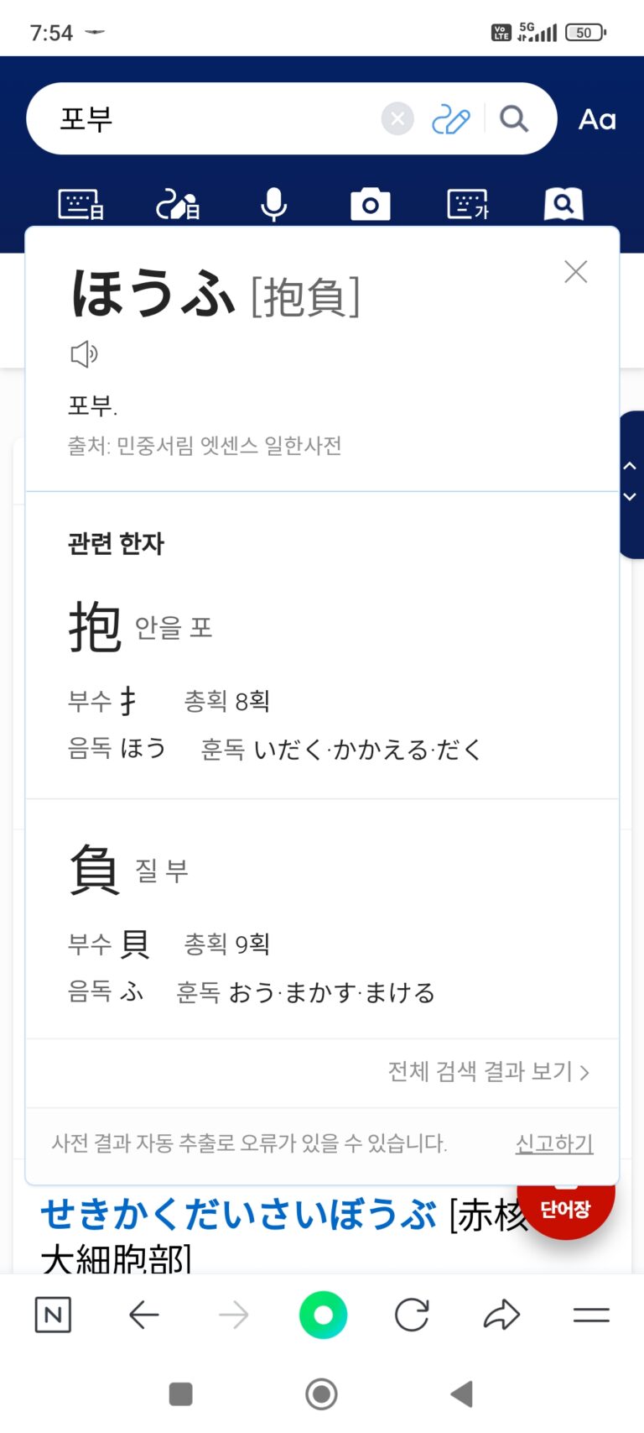The image size is (644, 1433).
Task: Clear the search field text
Action: [x=397, y=119]
